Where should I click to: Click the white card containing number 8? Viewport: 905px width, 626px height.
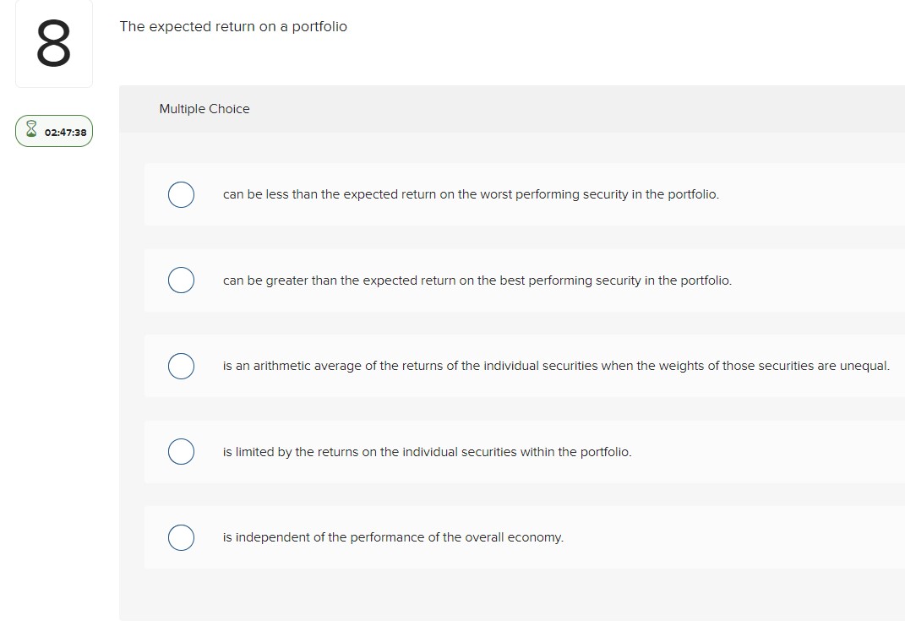pos(53,44)
